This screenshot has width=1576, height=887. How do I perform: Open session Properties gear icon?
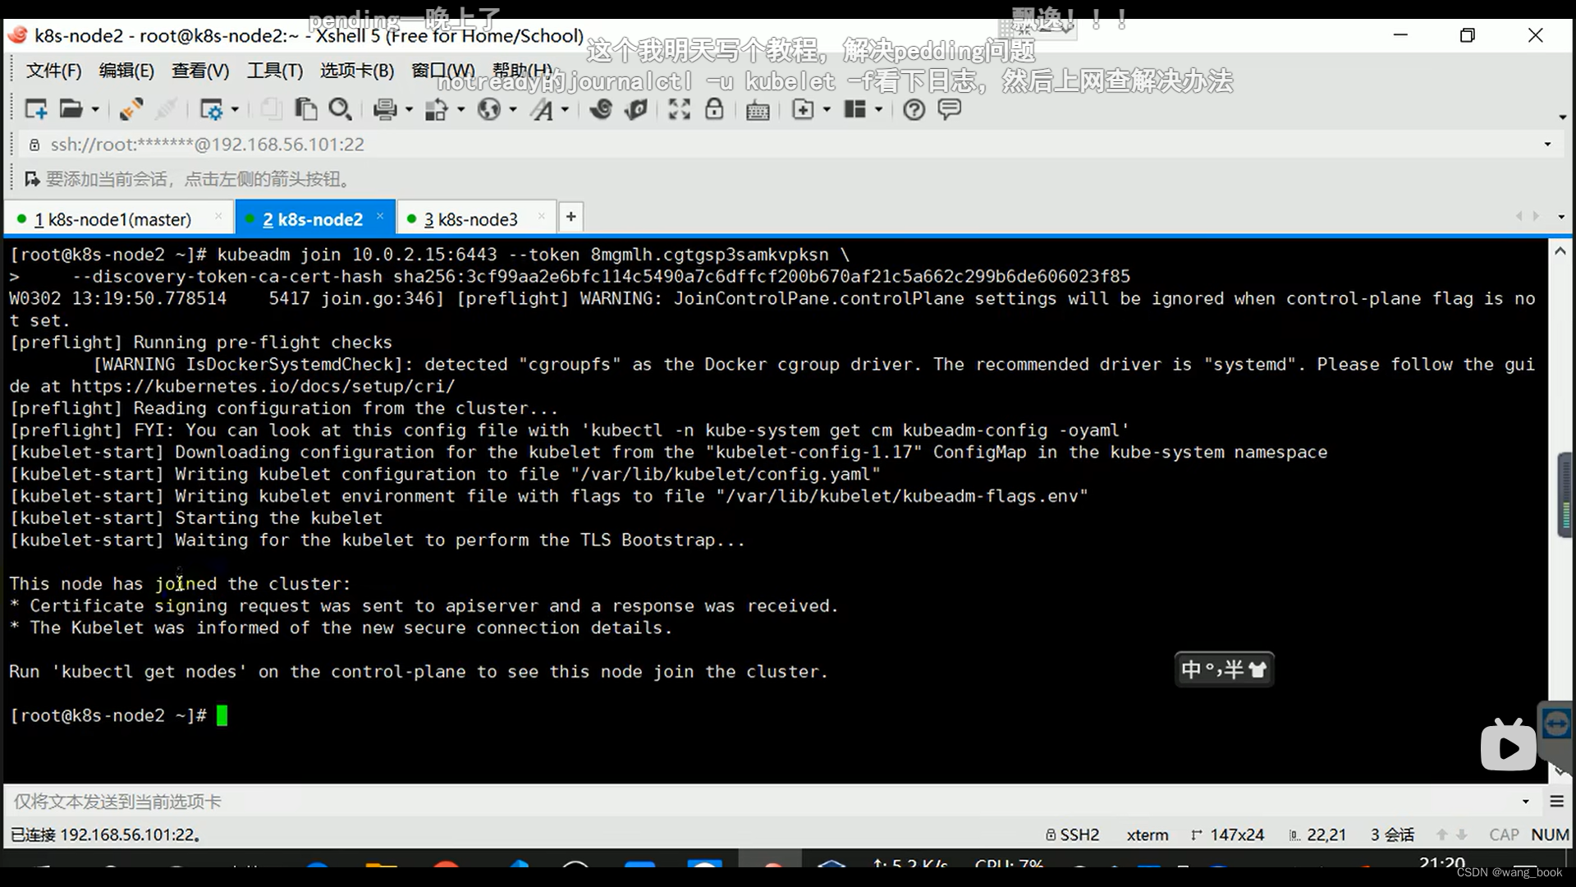211,109
